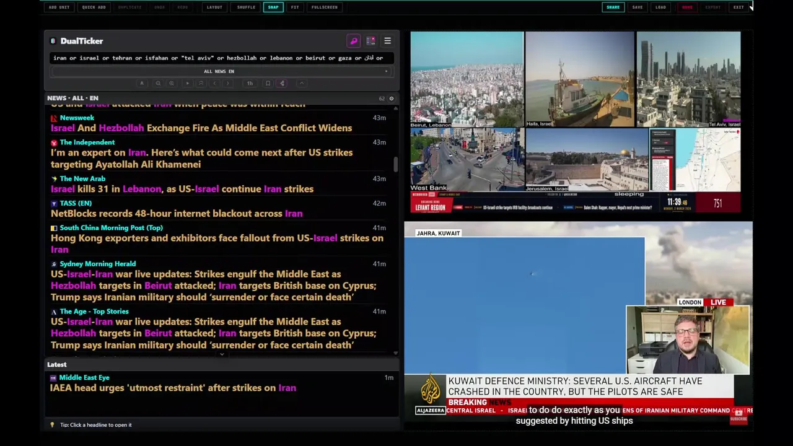Click the Beirut, Lebanon webcam tile

point(467,80)
